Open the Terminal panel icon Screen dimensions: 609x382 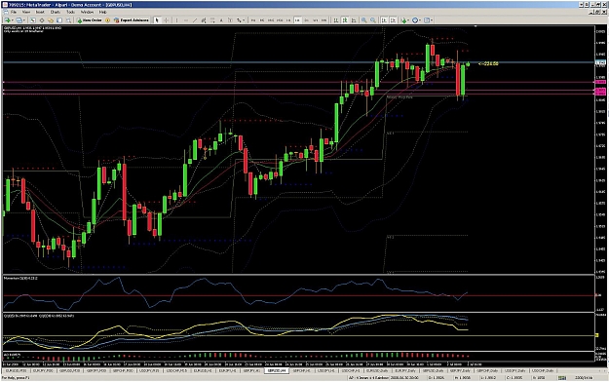(x=59, y=20)
